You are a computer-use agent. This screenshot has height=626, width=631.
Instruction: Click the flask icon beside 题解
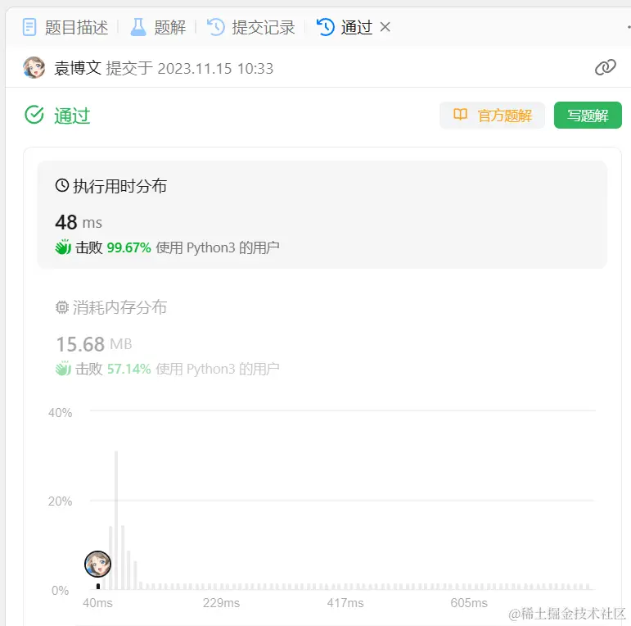point(138,27)
